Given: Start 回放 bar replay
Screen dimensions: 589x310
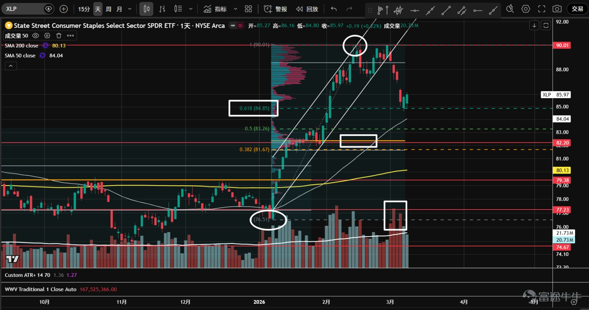Looking at the screenshot, I should (x=307, y=9).
